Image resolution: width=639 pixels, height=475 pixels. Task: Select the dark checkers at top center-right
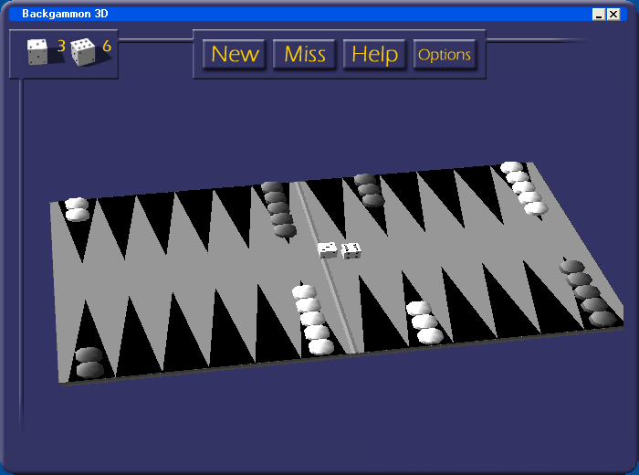[369, 190]
